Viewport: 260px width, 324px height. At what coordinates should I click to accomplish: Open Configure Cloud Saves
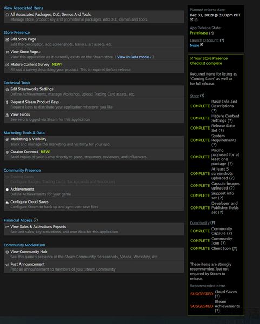click(29, 201)
